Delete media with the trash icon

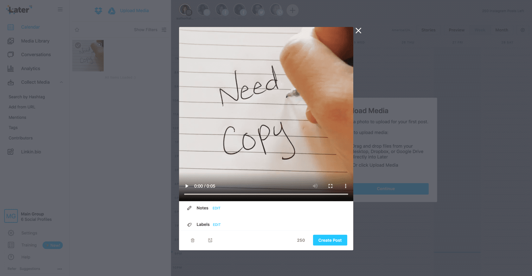point(193,241)
